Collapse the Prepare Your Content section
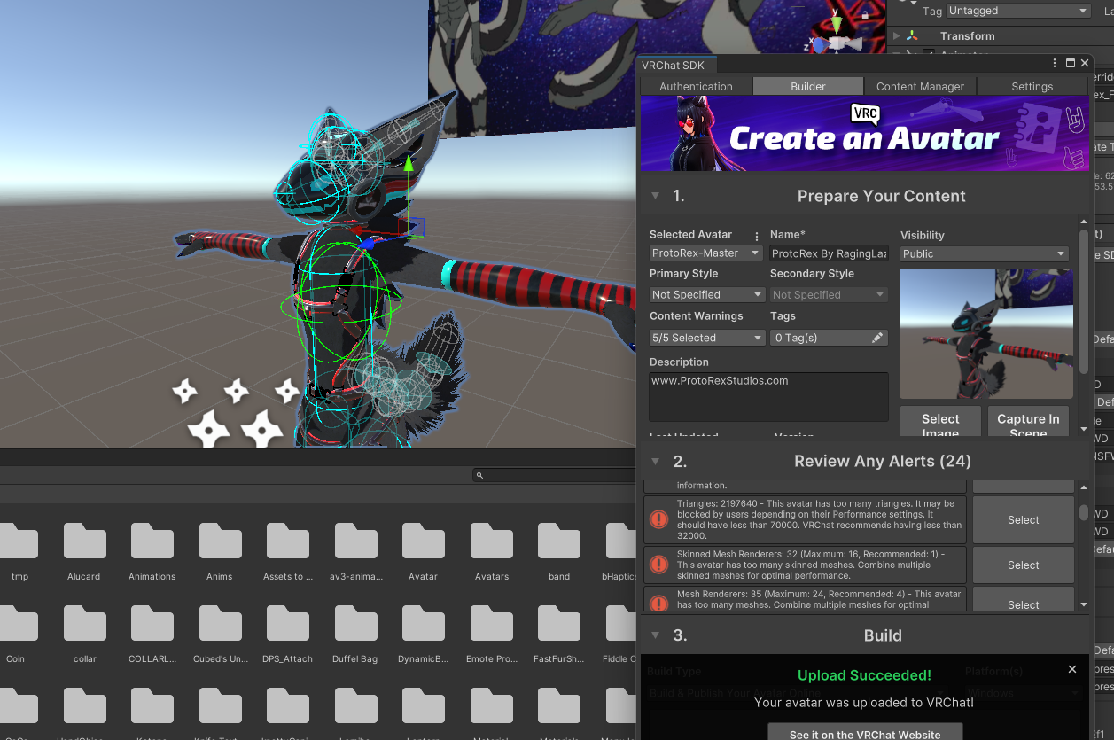 (655, 196)
